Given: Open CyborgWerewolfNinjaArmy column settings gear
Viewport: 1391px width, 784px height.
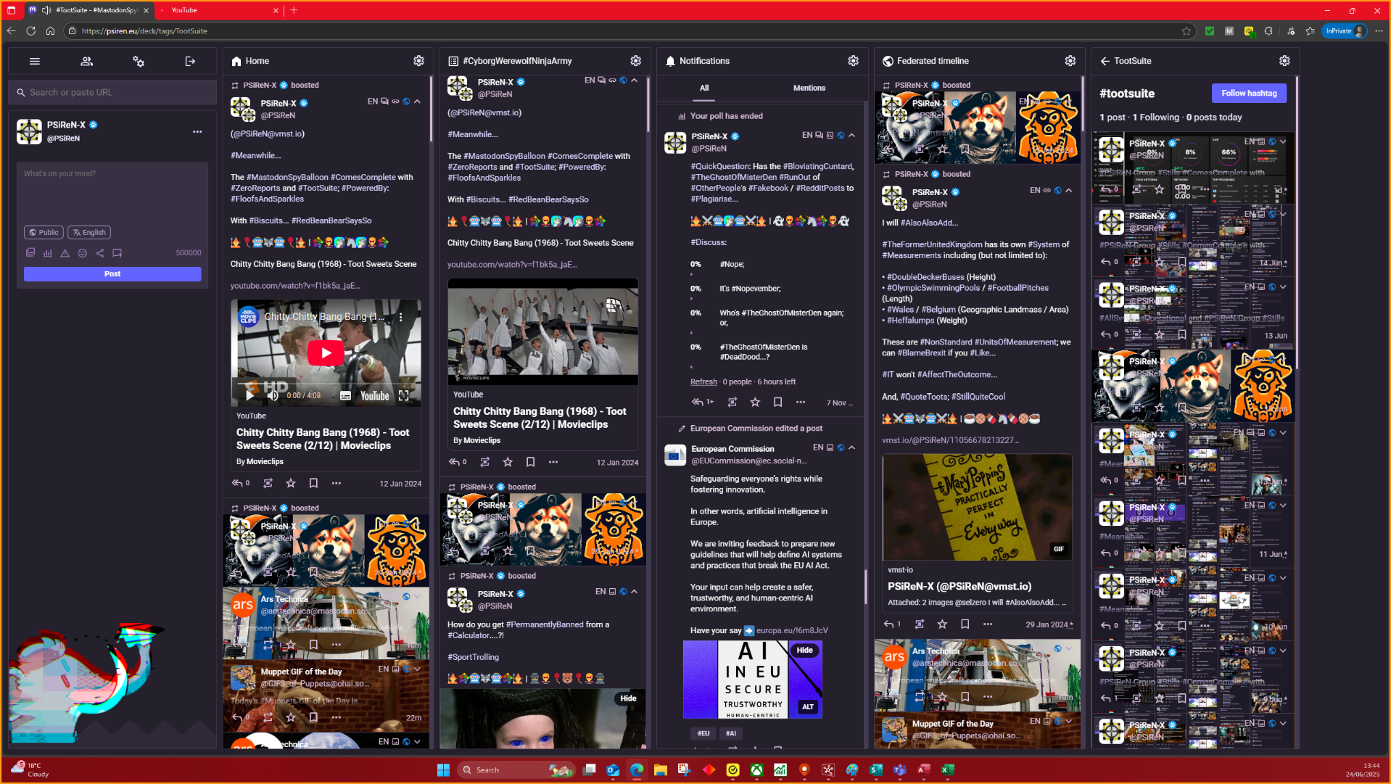Looking at the screenshot, I should [635, 61].
